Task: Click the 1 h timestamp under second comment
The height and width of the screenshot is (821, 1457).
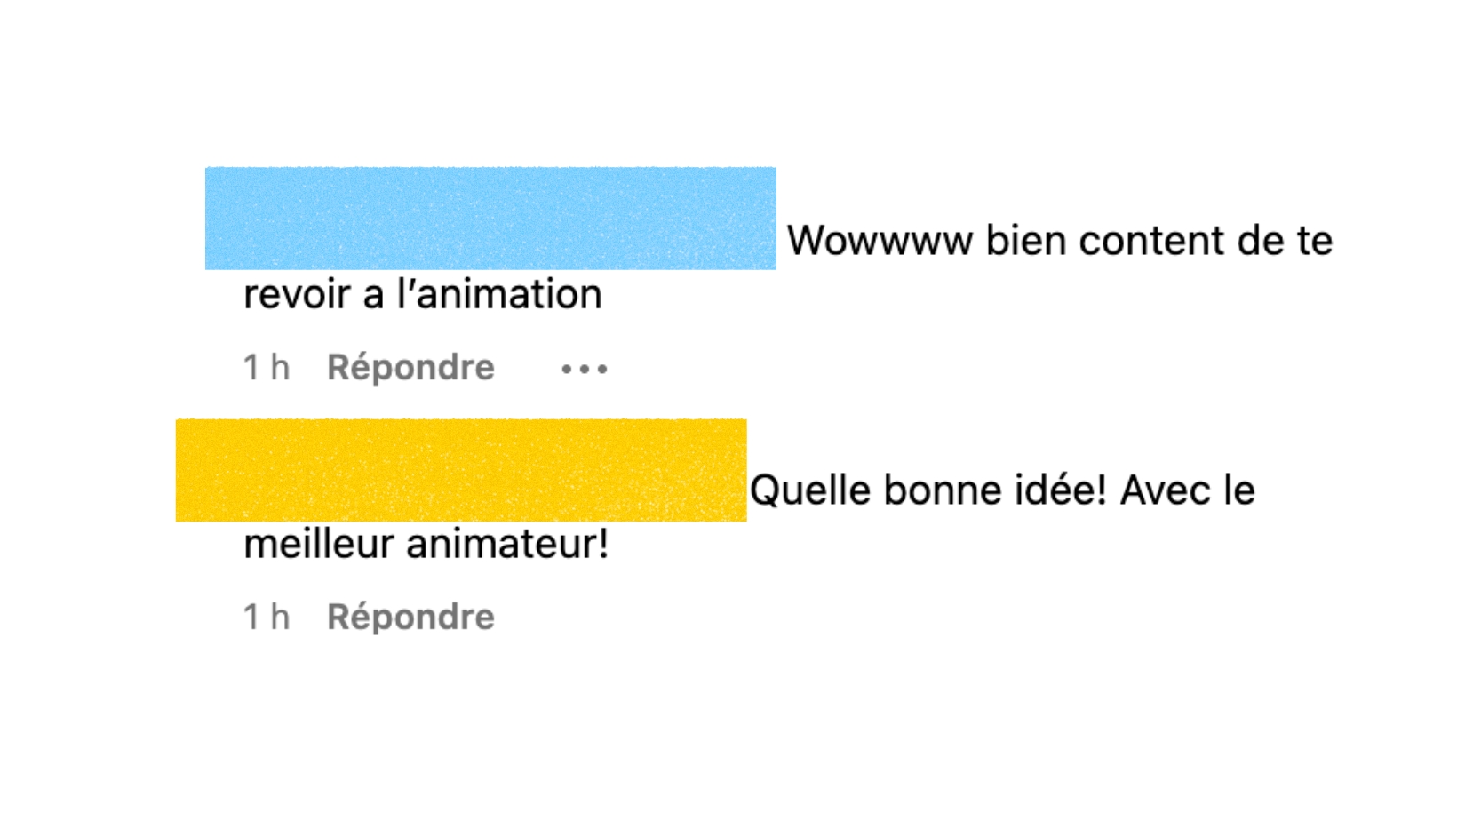Action: tap(266, 618)
